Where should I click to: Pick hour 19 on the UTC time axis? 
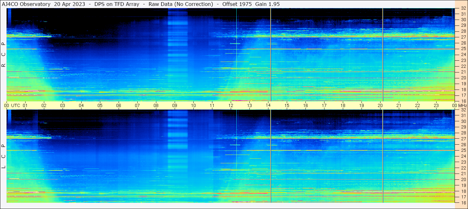pos(362,105)
